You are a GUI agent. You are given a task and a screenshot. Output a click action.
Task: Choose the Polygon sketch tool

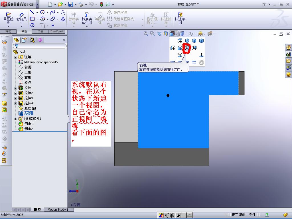coord(32,25)
